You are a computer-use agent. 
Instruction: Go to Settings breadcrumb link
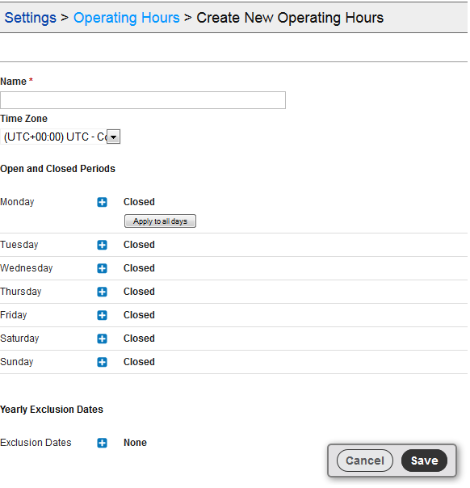pyautogui.click(x=30, y=18)
